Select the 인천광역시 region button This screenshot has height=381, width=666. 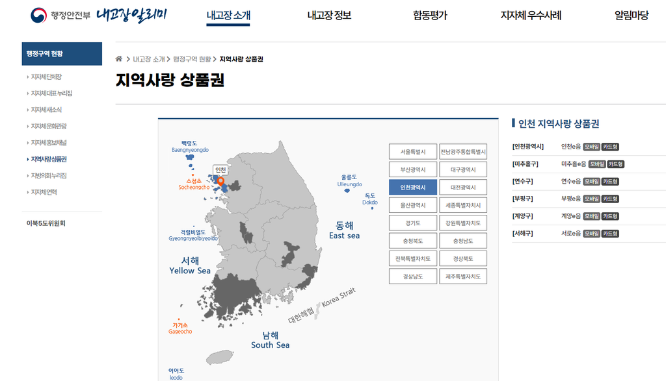pyautogui.click(x=413, y=188)
